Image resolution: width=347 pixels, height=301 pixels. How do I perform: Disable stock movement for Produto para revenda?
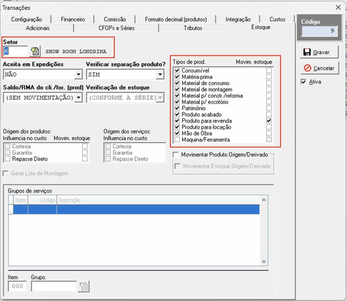click(x=269, y=121)
